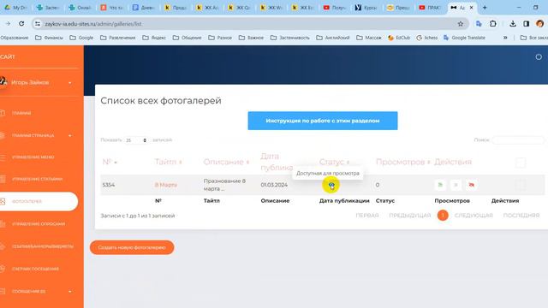The height and width of the screenshot is (308, 548).
Task: Click the Фотогалерея picture icon in sidebar
Action: coord(3,202)
